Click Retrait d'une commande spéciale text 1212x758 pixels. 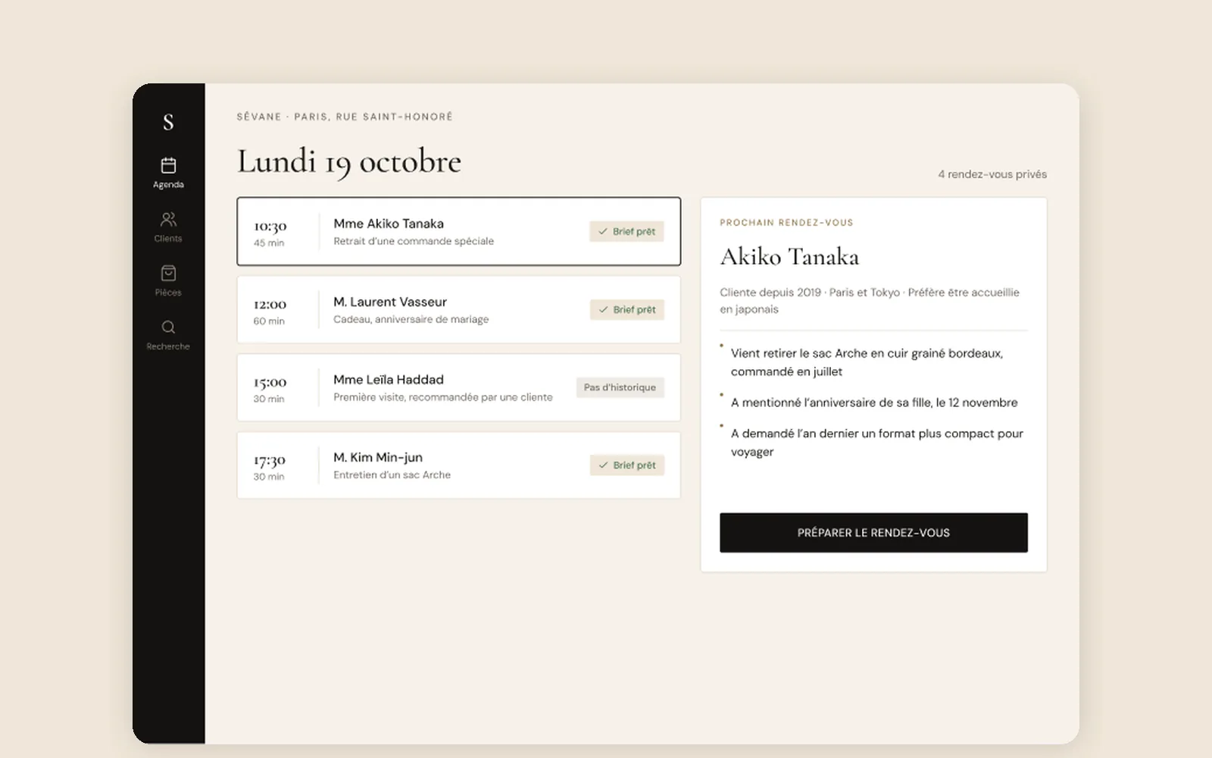[414, 241]
